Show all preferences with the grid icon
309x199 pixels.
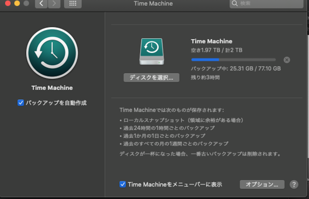[x=73, y=3]
